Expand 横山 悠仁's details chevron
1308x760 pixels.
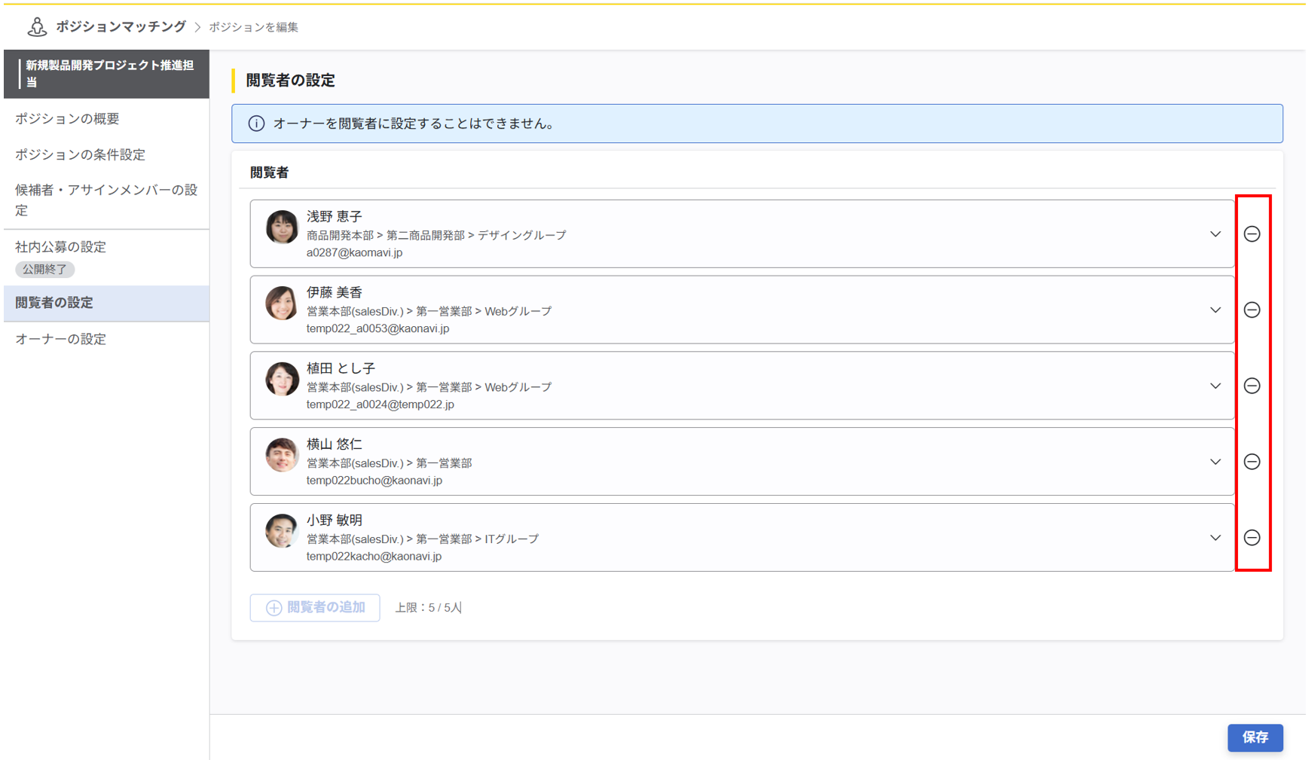coord(1215,462)
